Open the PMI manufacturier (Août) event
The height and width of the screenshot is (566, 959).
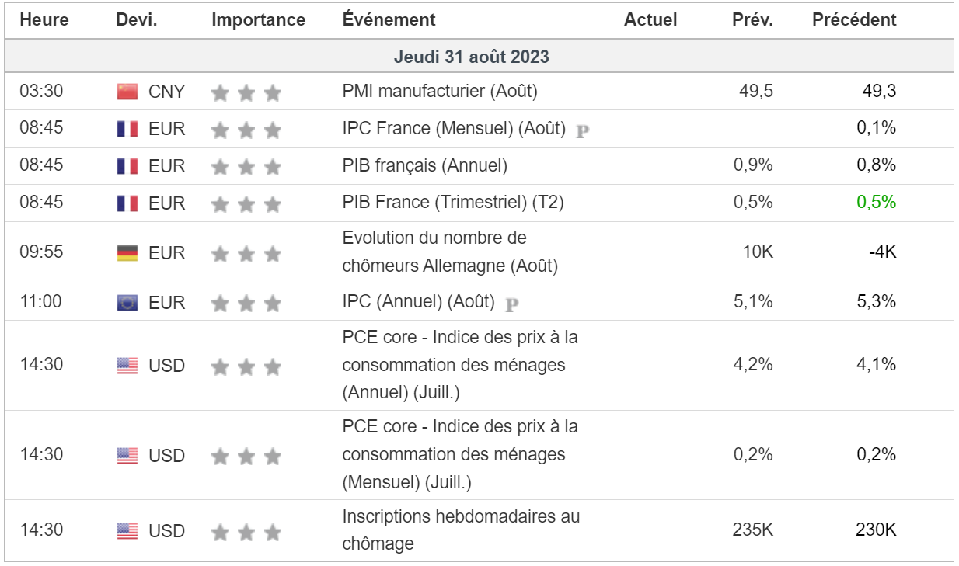440,92
